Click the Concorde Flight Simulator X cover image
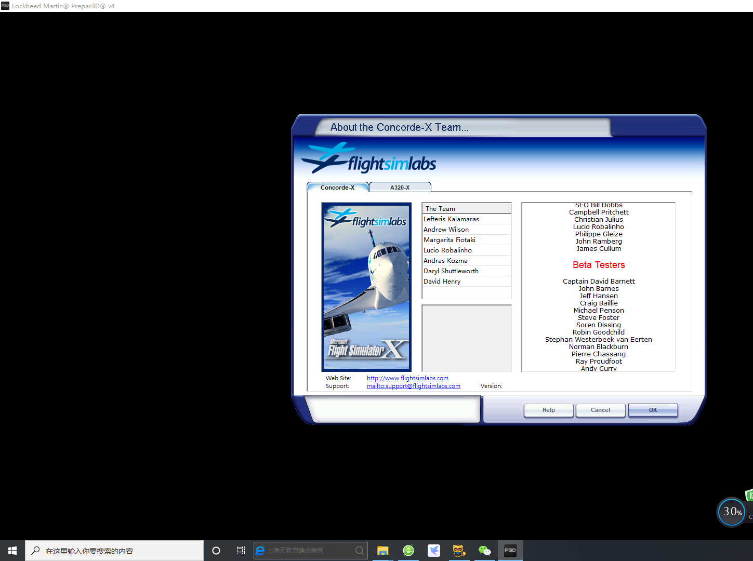The image size is (753, 561). tap(366, 287)
